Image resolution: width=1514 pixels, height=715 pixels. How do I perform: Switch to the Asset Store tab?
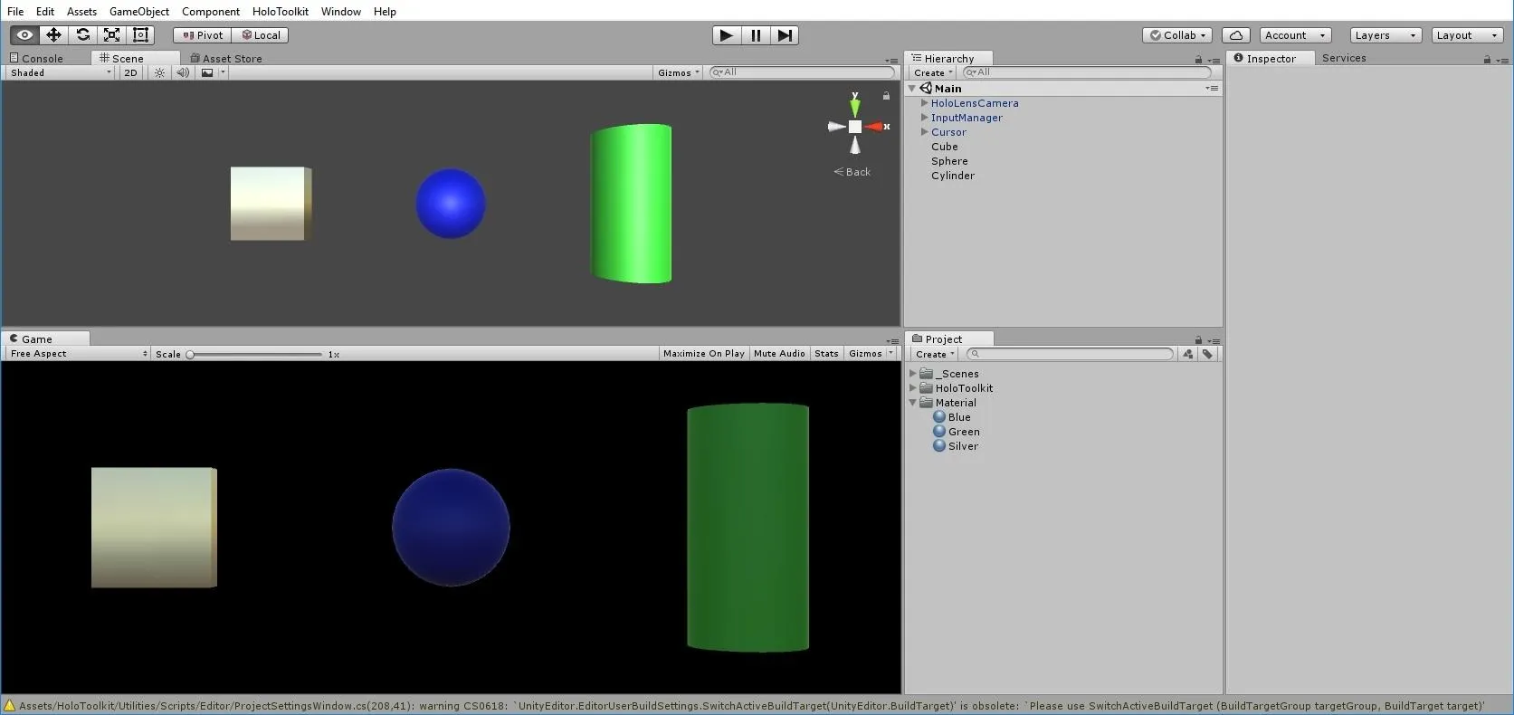[x=226, y=58]
